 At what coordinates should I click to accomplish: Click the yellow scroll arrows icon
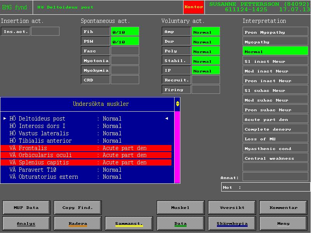click(178, 104)
